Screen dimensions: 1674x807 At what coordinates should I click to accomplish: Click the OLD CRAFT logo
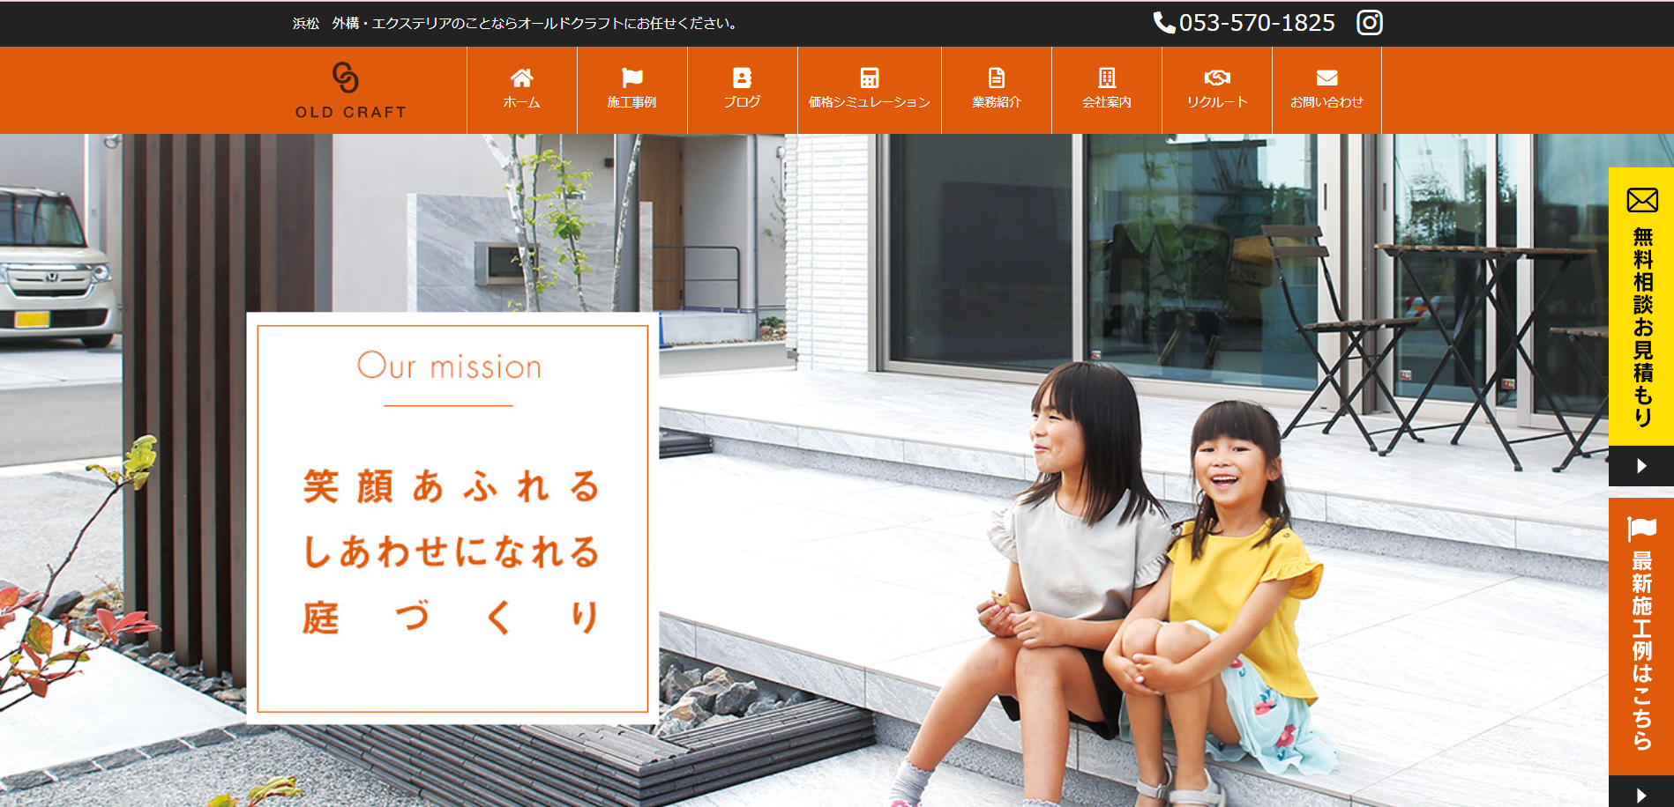tap(350, 90)
